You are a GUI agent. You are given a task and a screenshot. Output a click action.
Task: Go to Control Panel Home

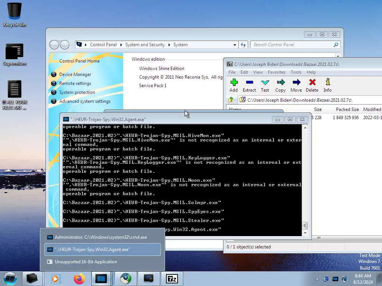point(79,61)
